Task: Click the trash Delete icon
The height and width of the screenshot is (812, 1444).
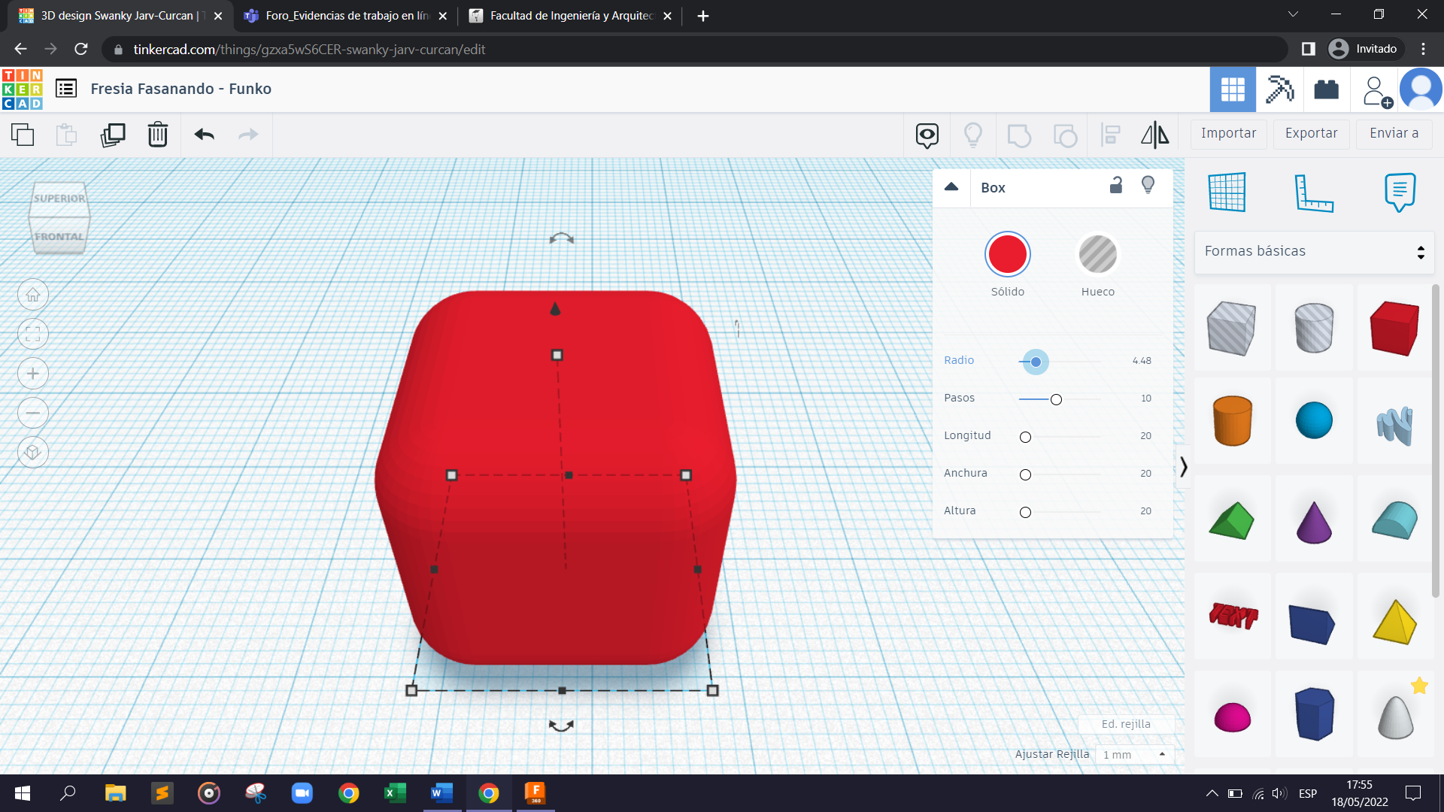Action: point(157,135)
